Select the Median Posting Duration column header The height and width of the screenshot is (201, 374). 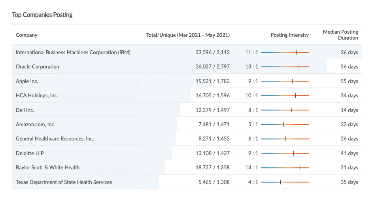click(x=340, y=35)
